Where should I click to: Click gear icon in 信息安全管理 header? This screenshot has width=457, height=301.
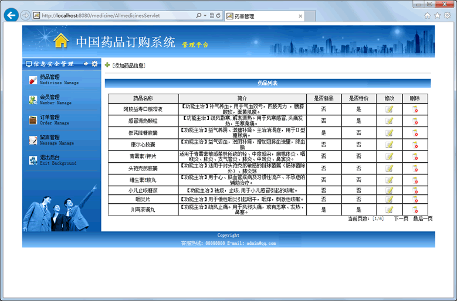(94, 63)
